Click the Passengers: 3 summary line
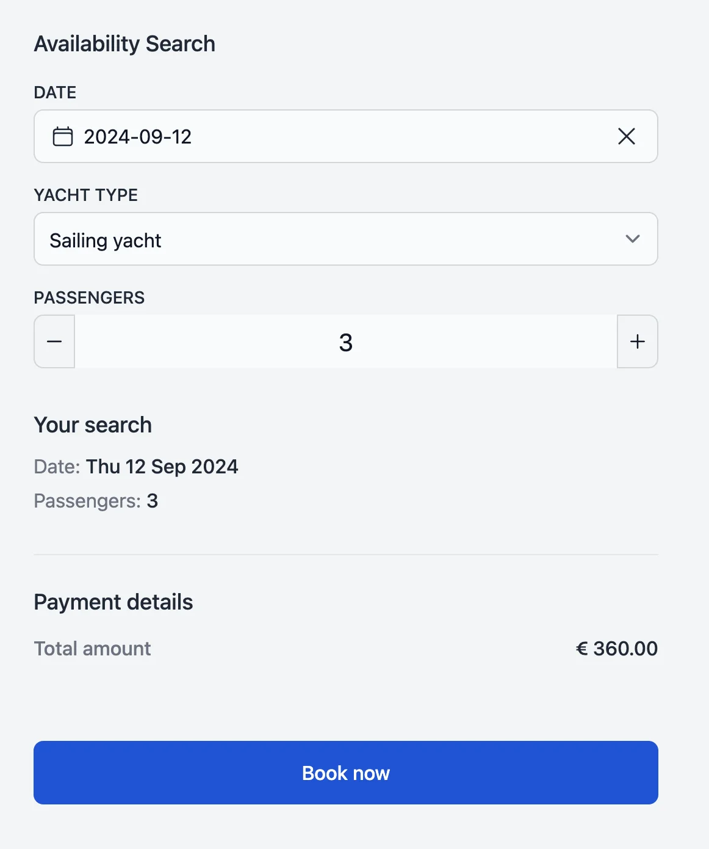 pyautogui.click(x=96, y=501)
